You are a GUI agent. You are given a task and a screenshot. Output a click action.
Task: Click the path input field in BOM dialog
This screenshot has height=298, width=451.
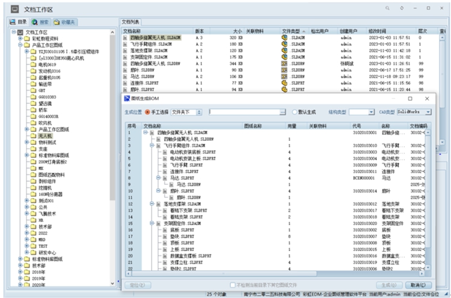[244, 112]
